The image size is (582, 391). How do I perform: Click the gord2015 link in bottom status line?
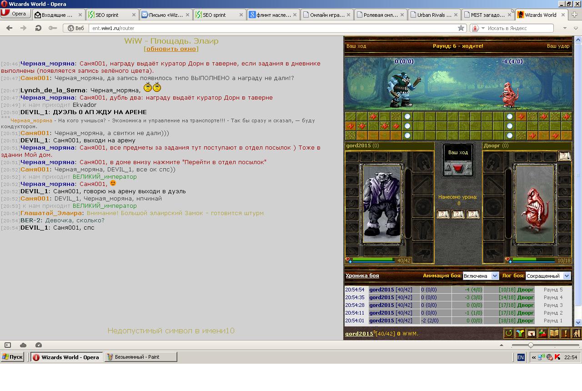(x=359, y=334)
